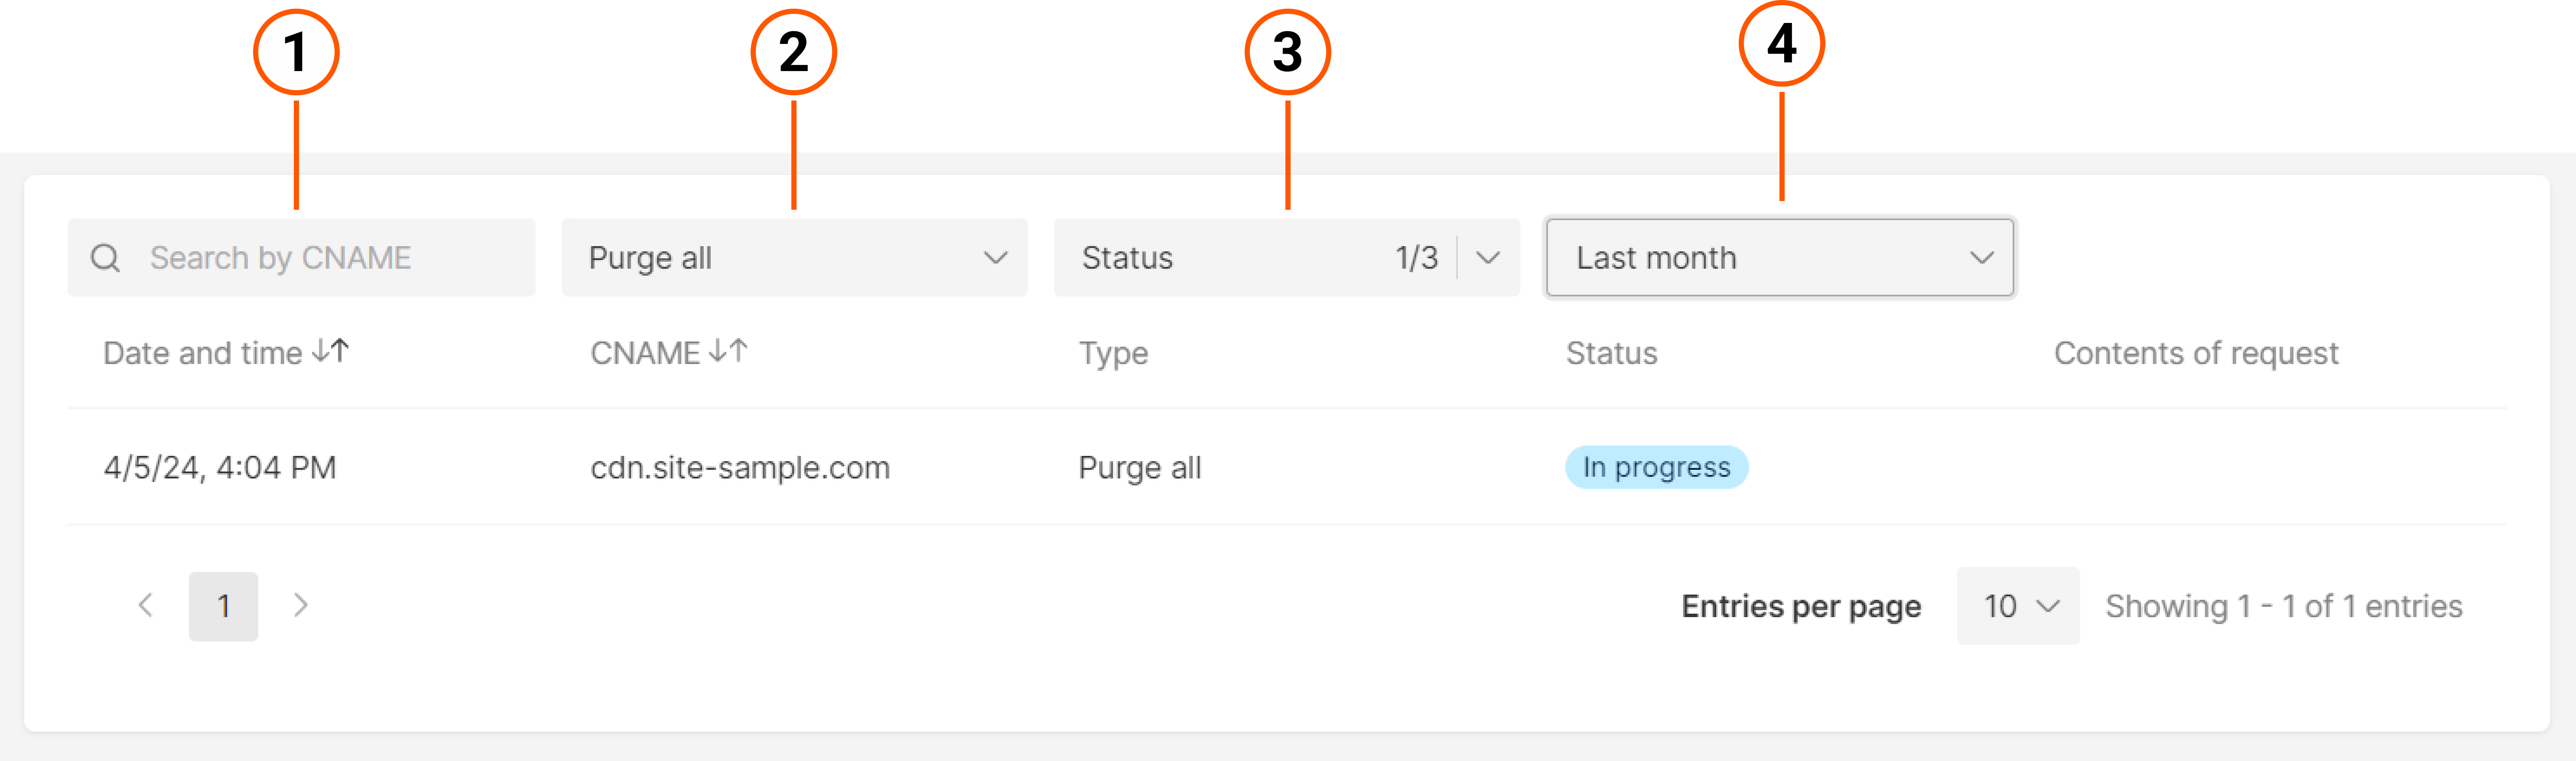The image size is (2576, 761).
Task: Click the In progress status badge
Action: 1656,467
